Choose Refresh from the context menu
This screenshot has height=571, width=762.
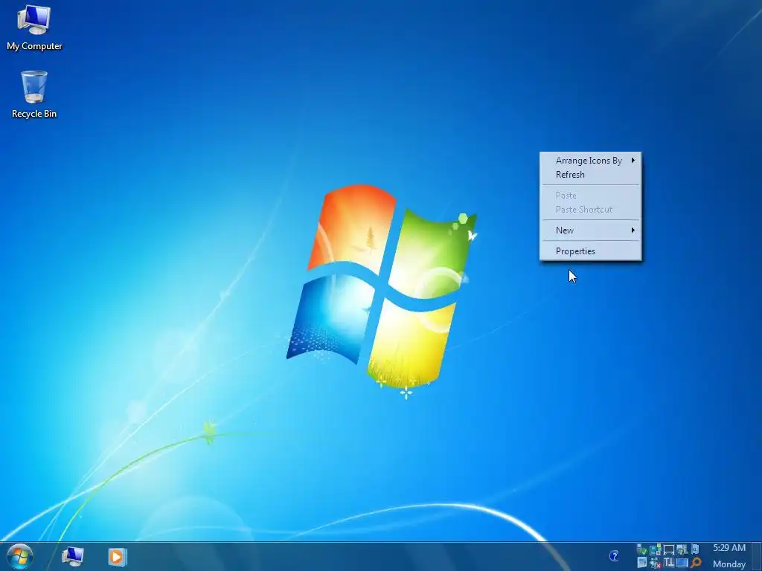point(590,174)
